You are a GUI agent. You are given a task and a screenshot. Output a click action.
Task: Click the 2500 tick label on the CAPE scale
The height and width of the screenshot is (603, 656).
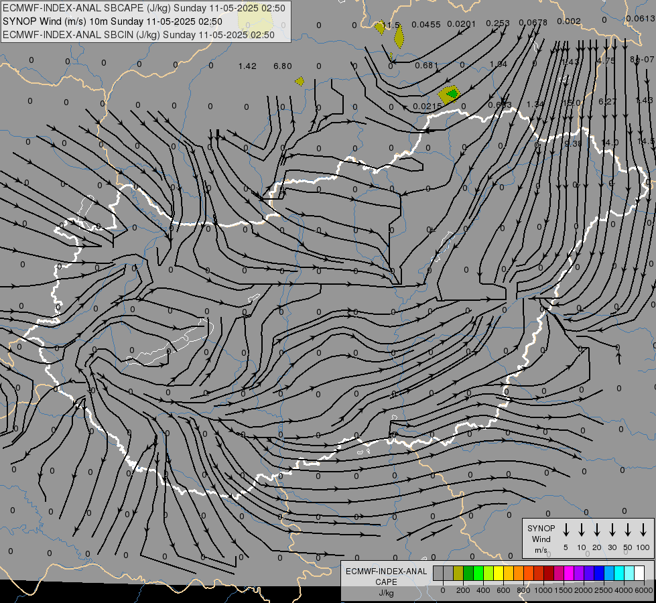604,590
